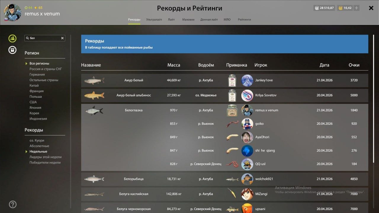379x213 pixels.
Task: Click Jankey1ove player avatar
Action: [247, 80]
